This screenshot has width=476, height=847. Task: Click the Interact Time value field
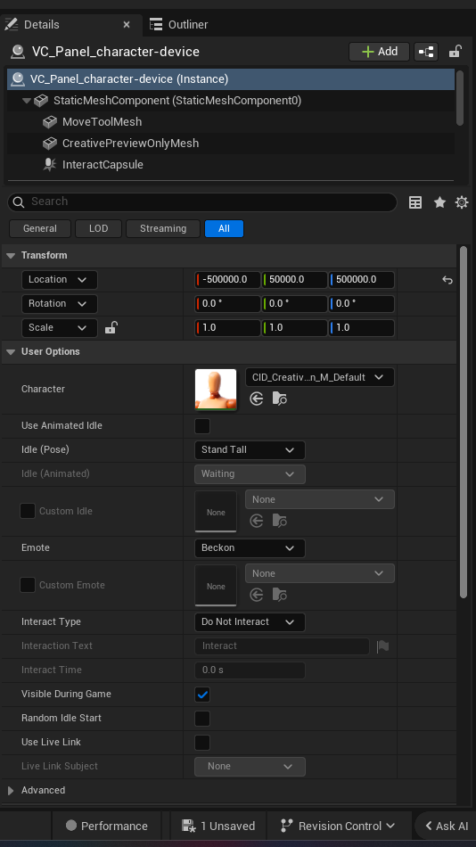[x=250, y=670]
